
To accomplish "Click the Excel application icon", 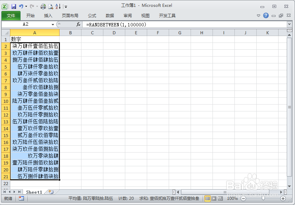I will coord(4,7).
